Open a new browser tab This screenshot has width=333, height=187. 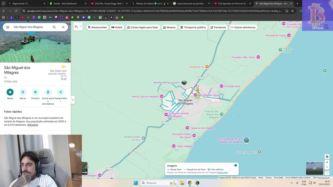297,4
